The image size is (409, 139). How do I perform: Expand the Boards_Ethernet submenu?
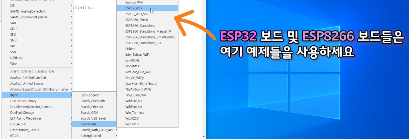tap(95, 107)
